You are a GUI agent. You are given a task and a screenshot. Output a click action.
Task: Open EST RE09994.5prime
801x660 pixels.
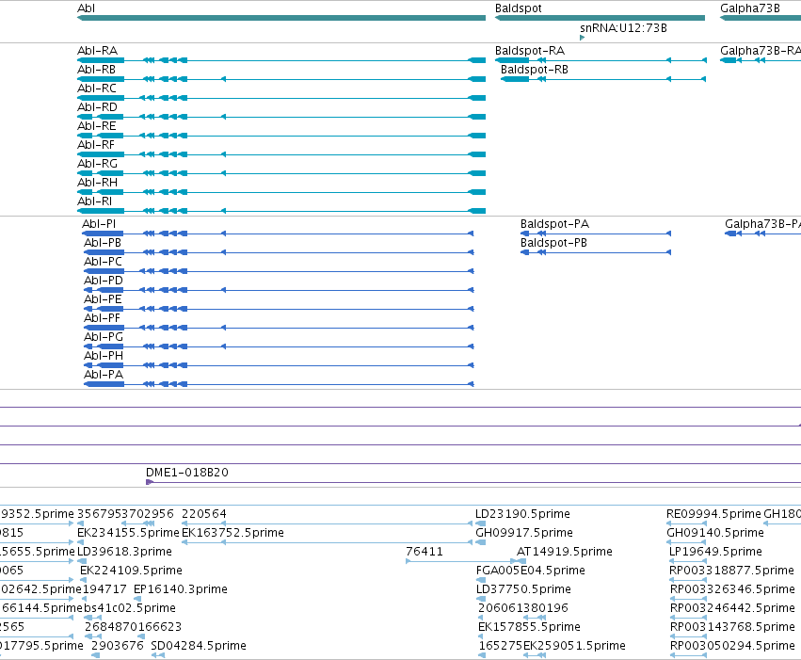pos(713,514)
